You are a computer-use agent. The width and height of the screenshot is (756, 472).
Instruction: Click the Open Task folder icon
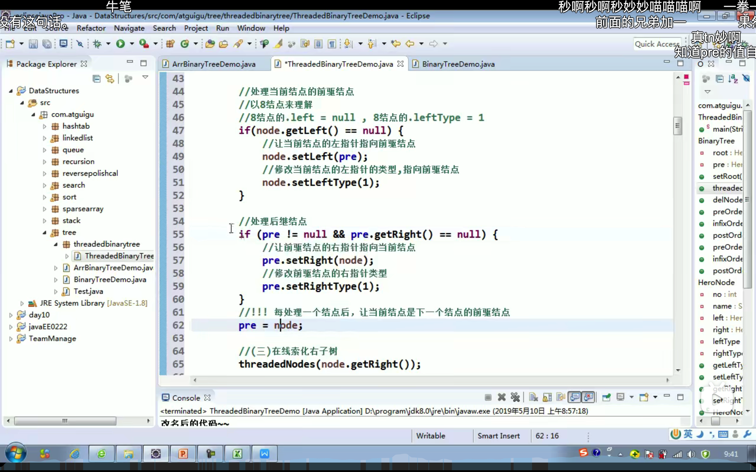[x=224, y=44]
